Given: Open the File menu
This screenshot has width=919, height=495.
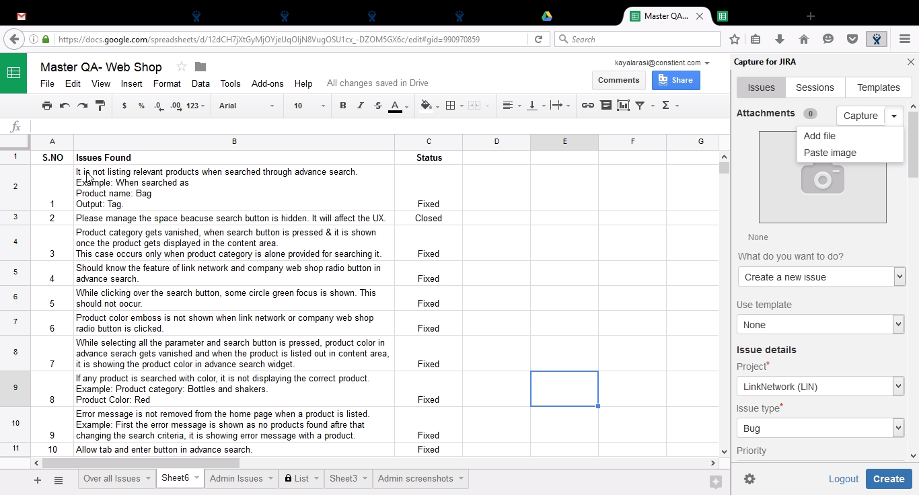Looking at the screenshot, I should 47,83.
